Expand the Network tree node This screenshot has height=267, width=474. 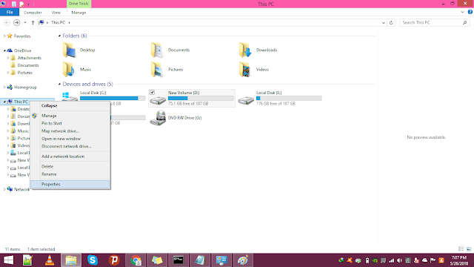(x=4, y=189)
